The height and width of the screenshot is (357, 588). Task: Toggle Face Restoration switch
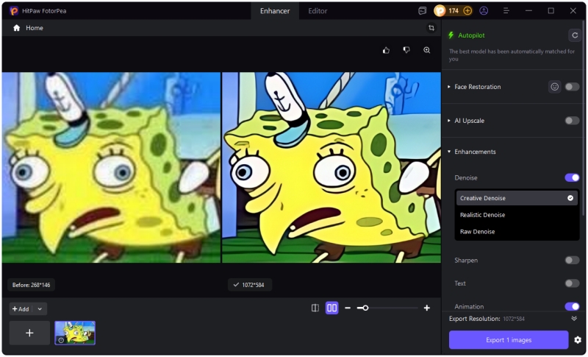coord(573,87)
